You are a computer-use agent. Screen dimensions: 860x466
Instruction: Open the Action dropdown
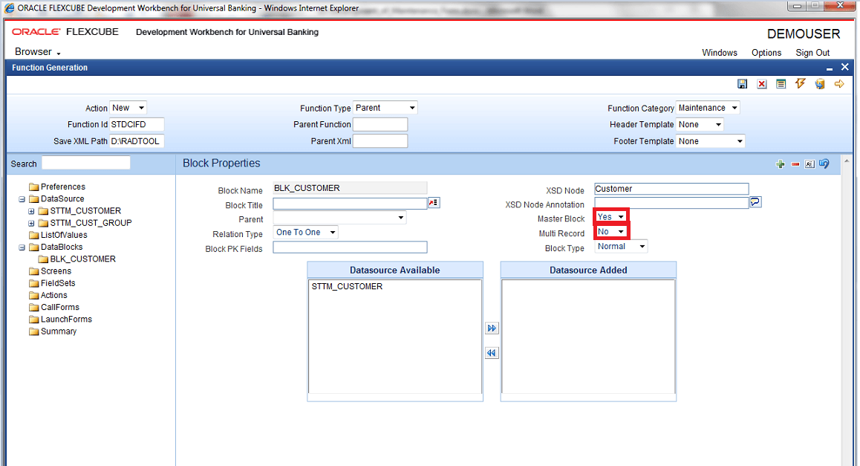point(128,108)
